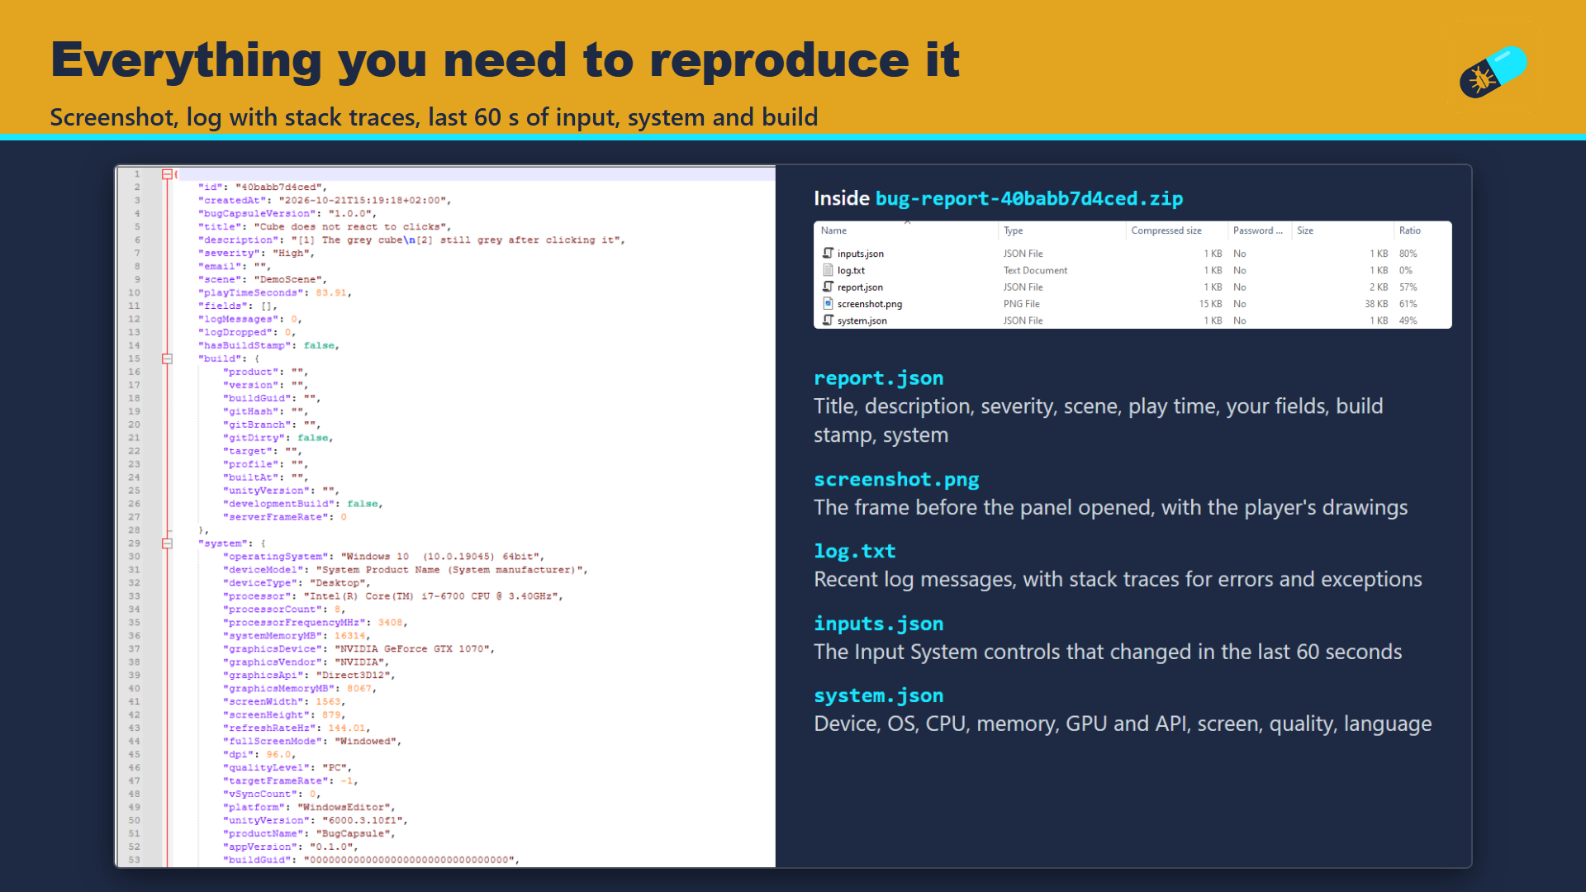Click the 80% ratio value

pyautogui.click(x=1408, y=254)
